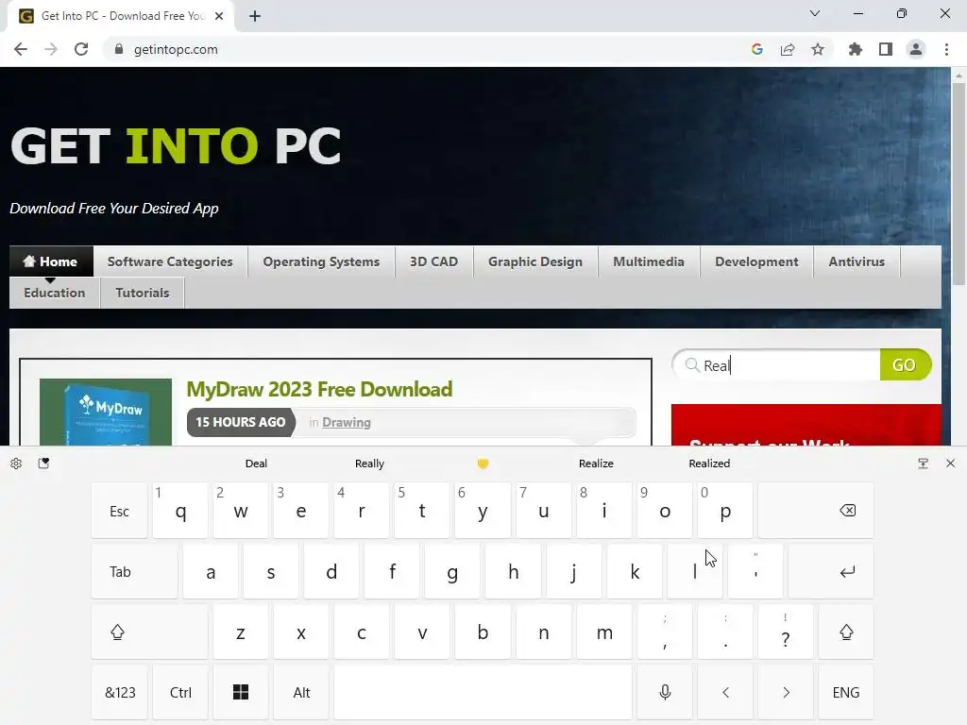Click the site lock icon in address bar
Viewport: 967px width, 725px height.
click(x=119, y=49)
